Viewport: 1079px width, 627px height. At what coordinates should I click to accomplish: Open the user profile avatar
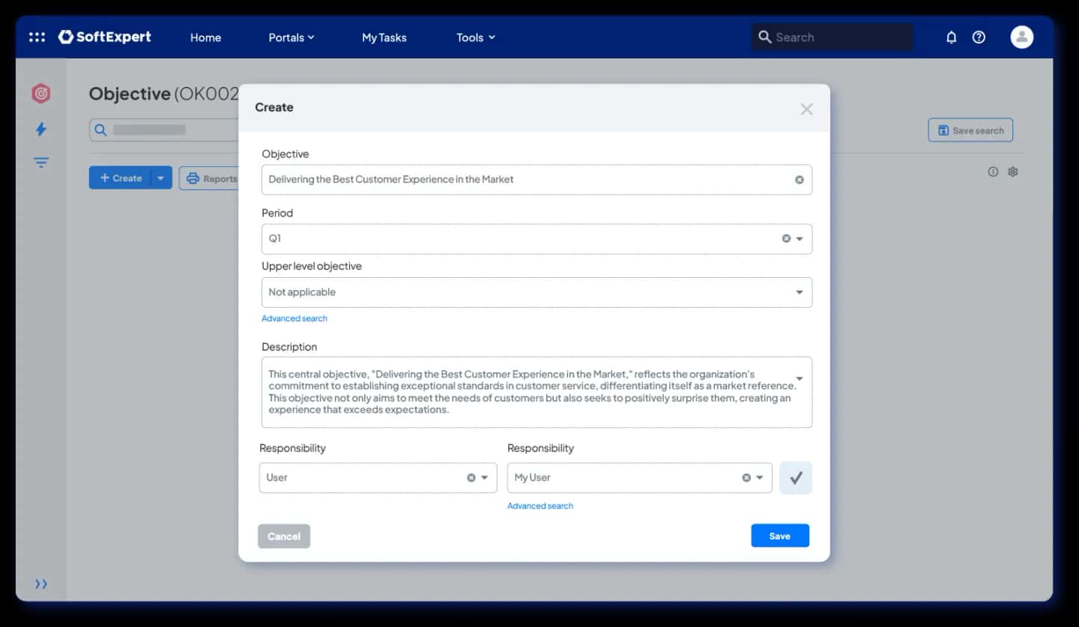pos(1021,37)
